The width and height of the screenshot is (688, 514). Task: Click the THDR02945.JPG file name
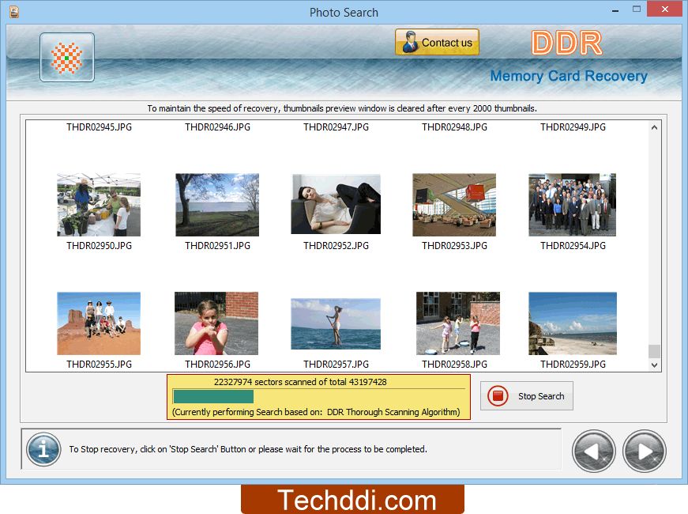(100, 127)
